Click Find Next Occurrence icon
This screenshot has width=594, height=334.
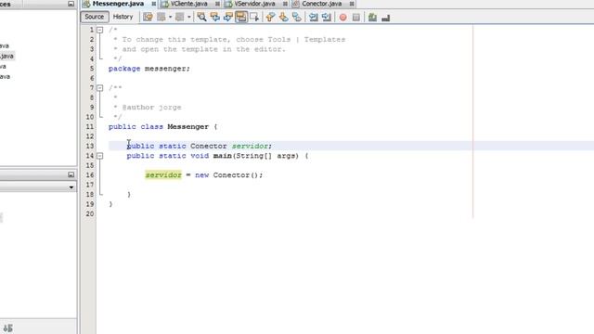(x=228, y=17)
